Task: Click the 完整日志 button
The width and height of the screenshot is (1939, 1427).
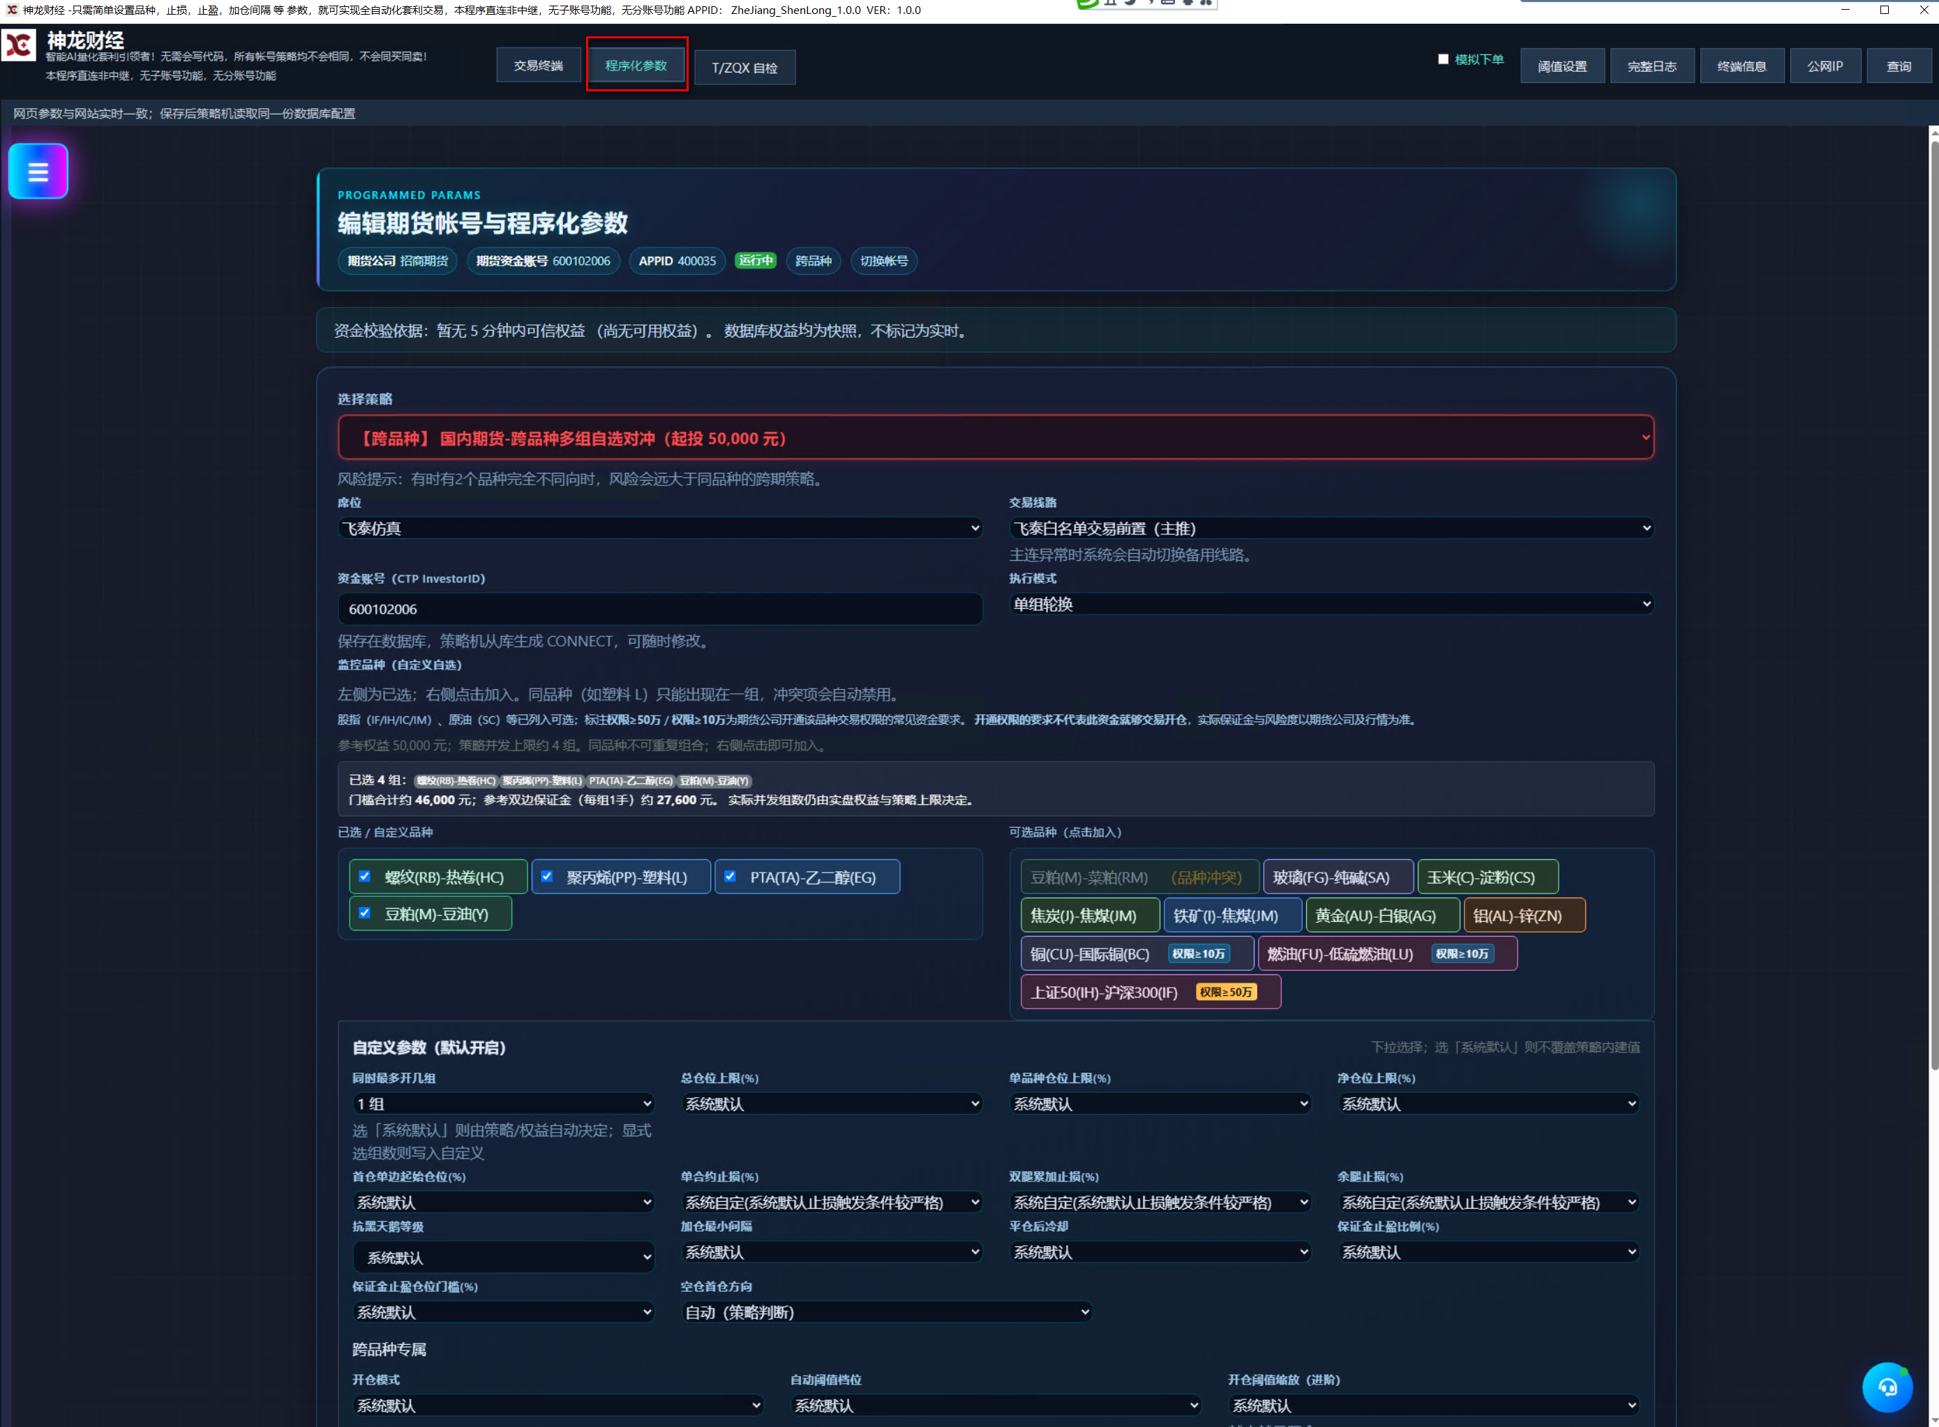Action: (1652, 66)
